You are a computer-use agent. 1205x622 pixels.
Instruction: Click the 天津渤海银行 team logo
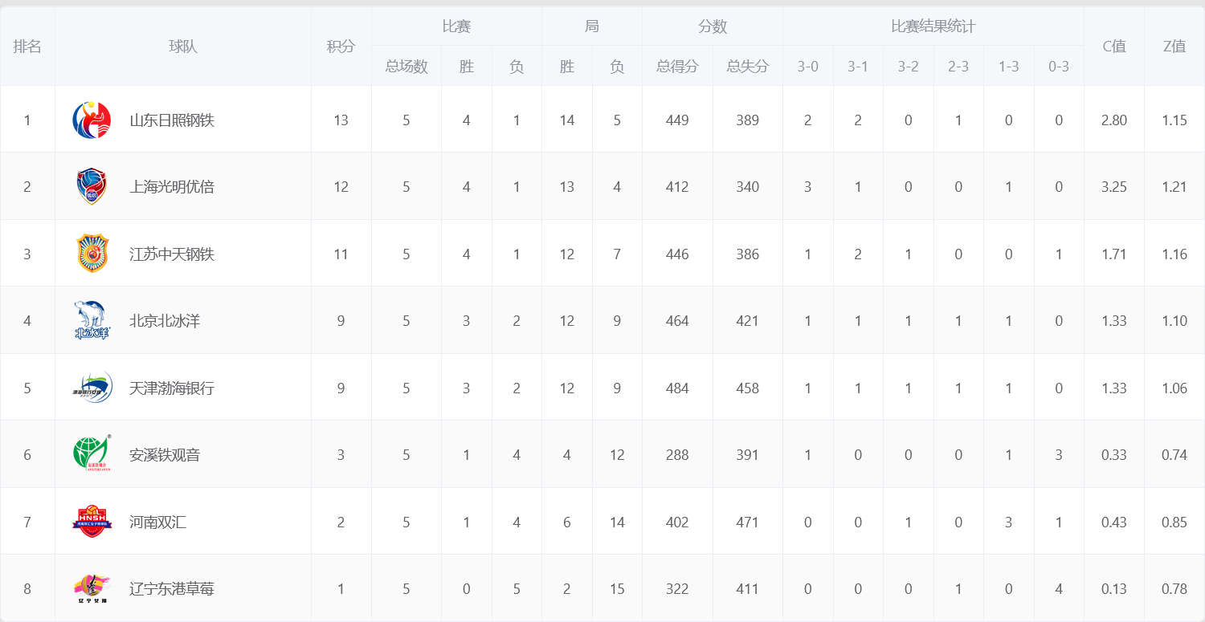(92, 388)
